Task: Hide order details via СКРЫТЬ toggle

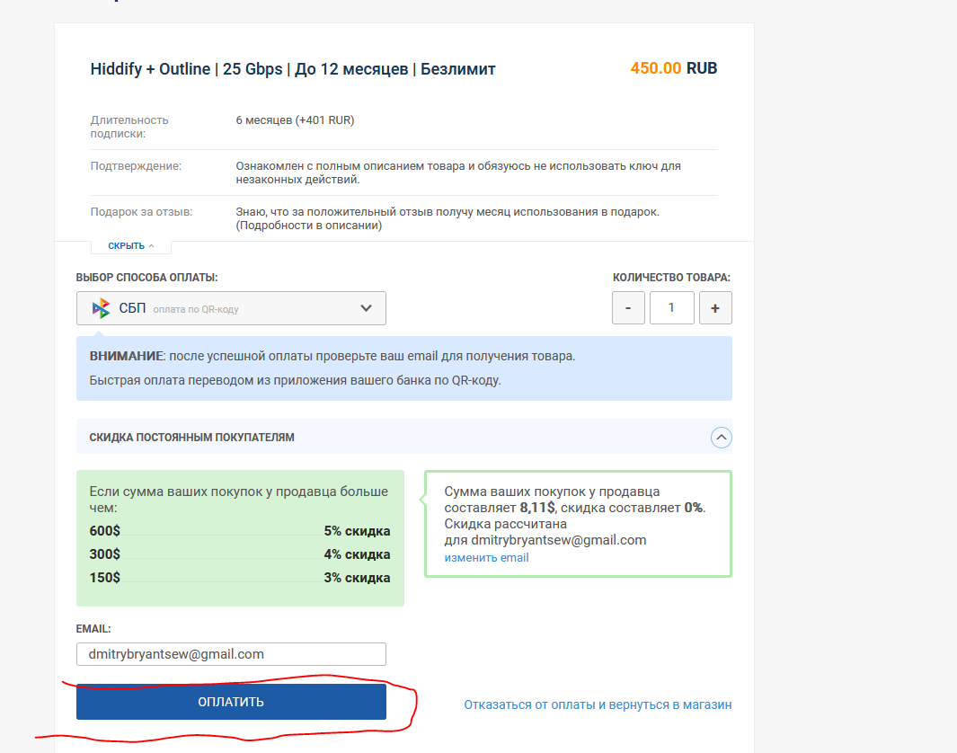Action: tap(130, 246)
